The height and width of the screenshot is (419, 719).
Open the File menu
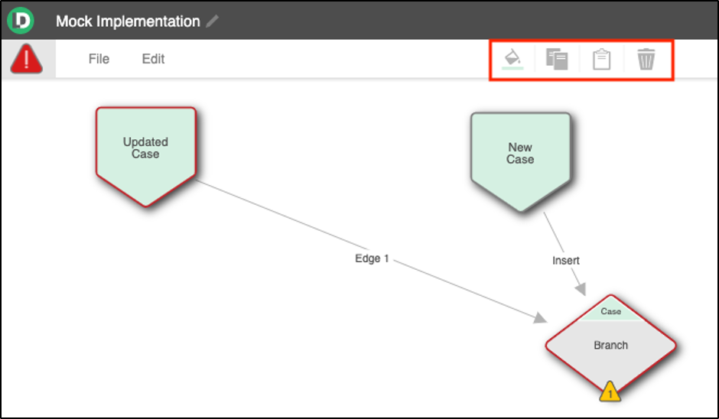pos(99,59)
